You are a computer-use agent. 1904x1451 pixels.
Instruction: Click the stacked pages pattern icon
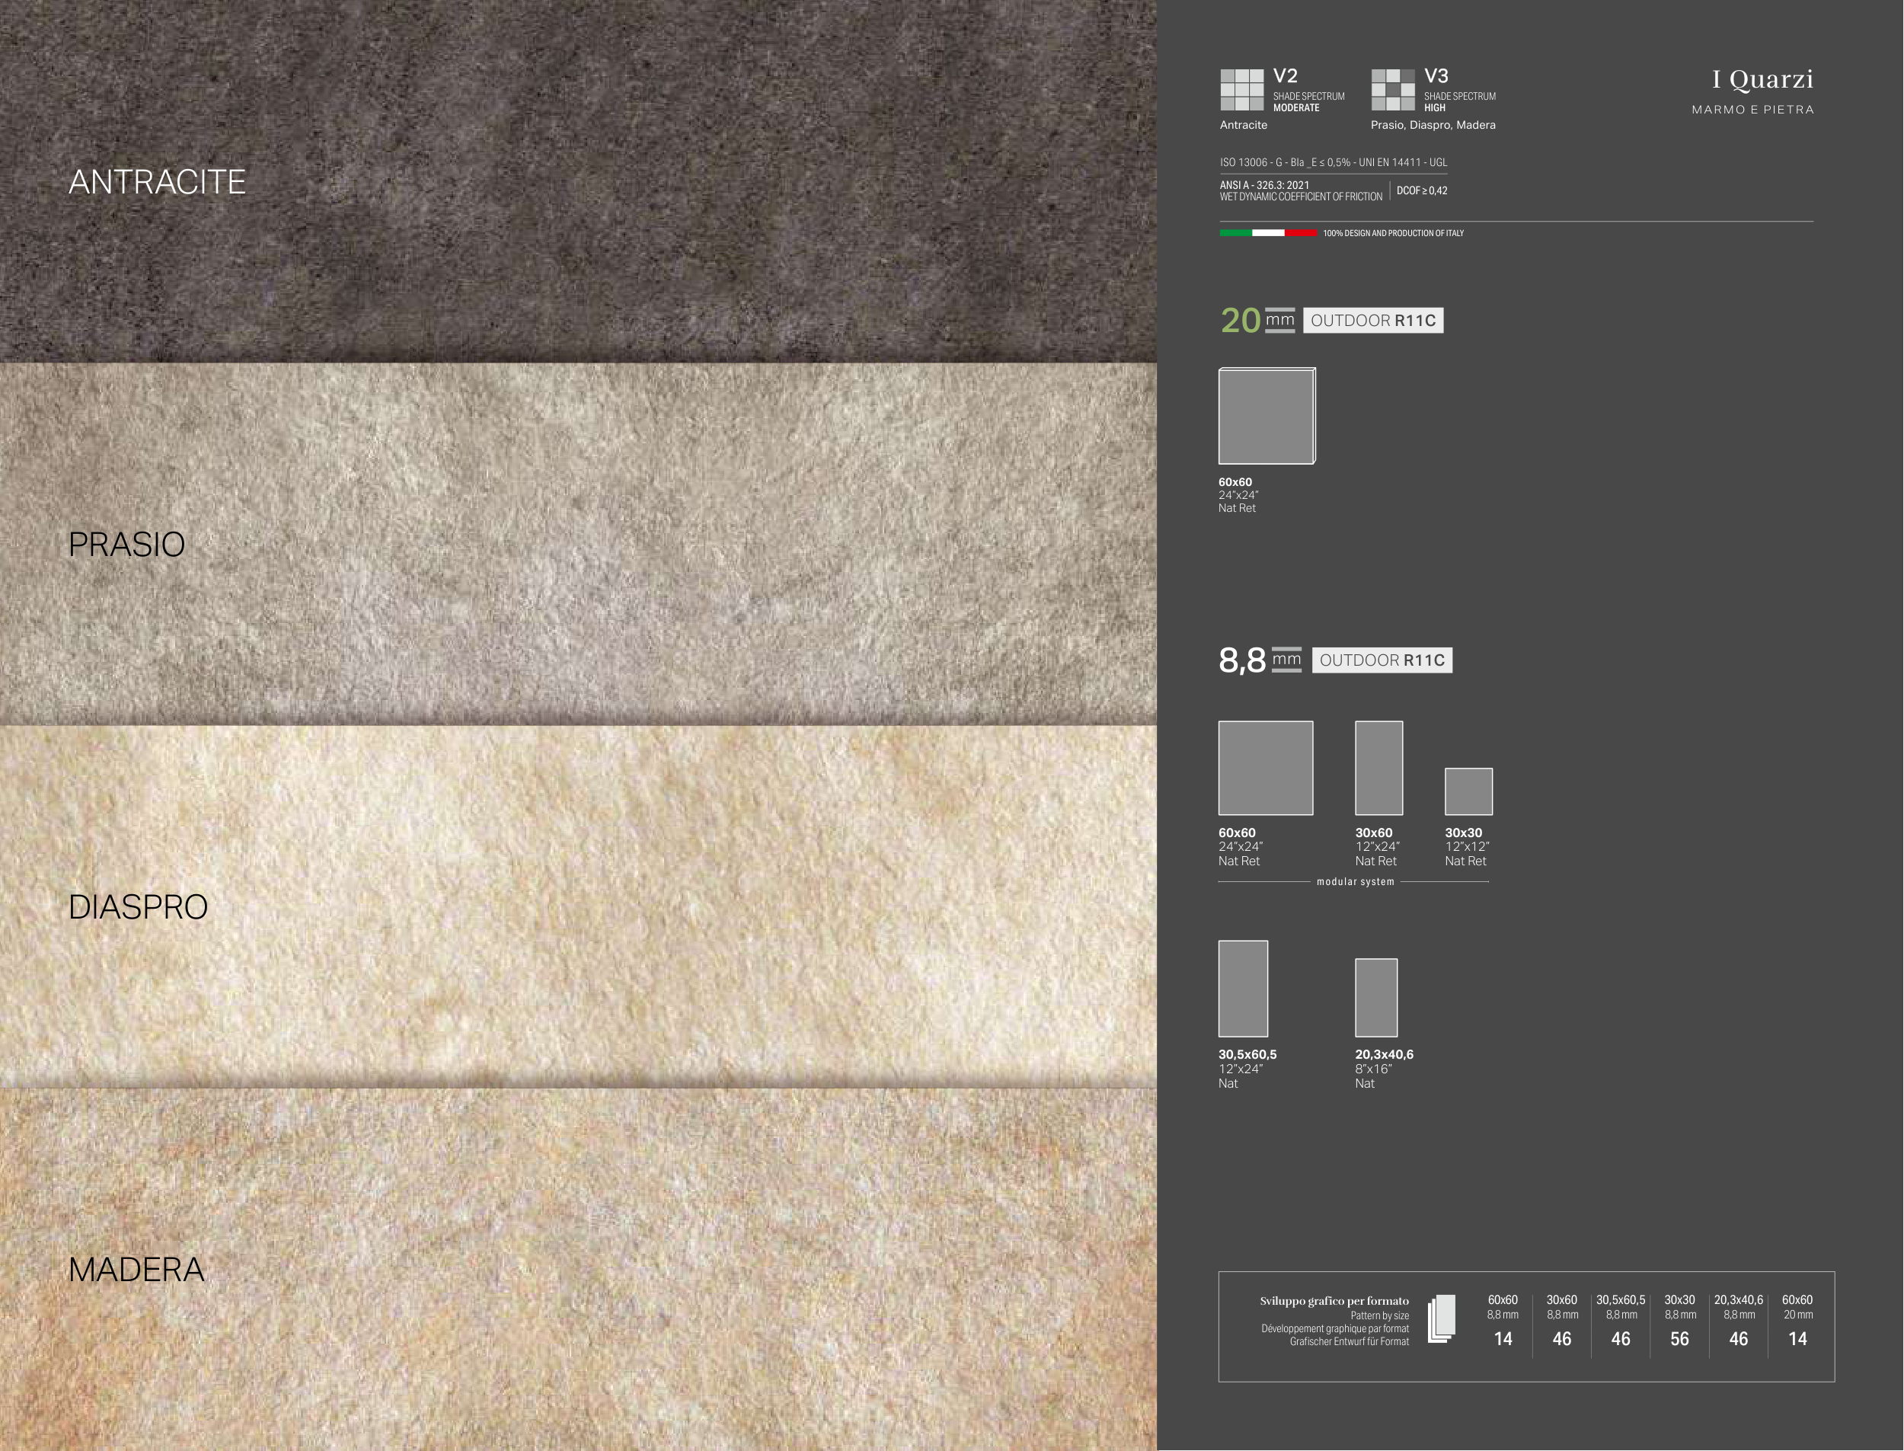coord(1440,1319)
